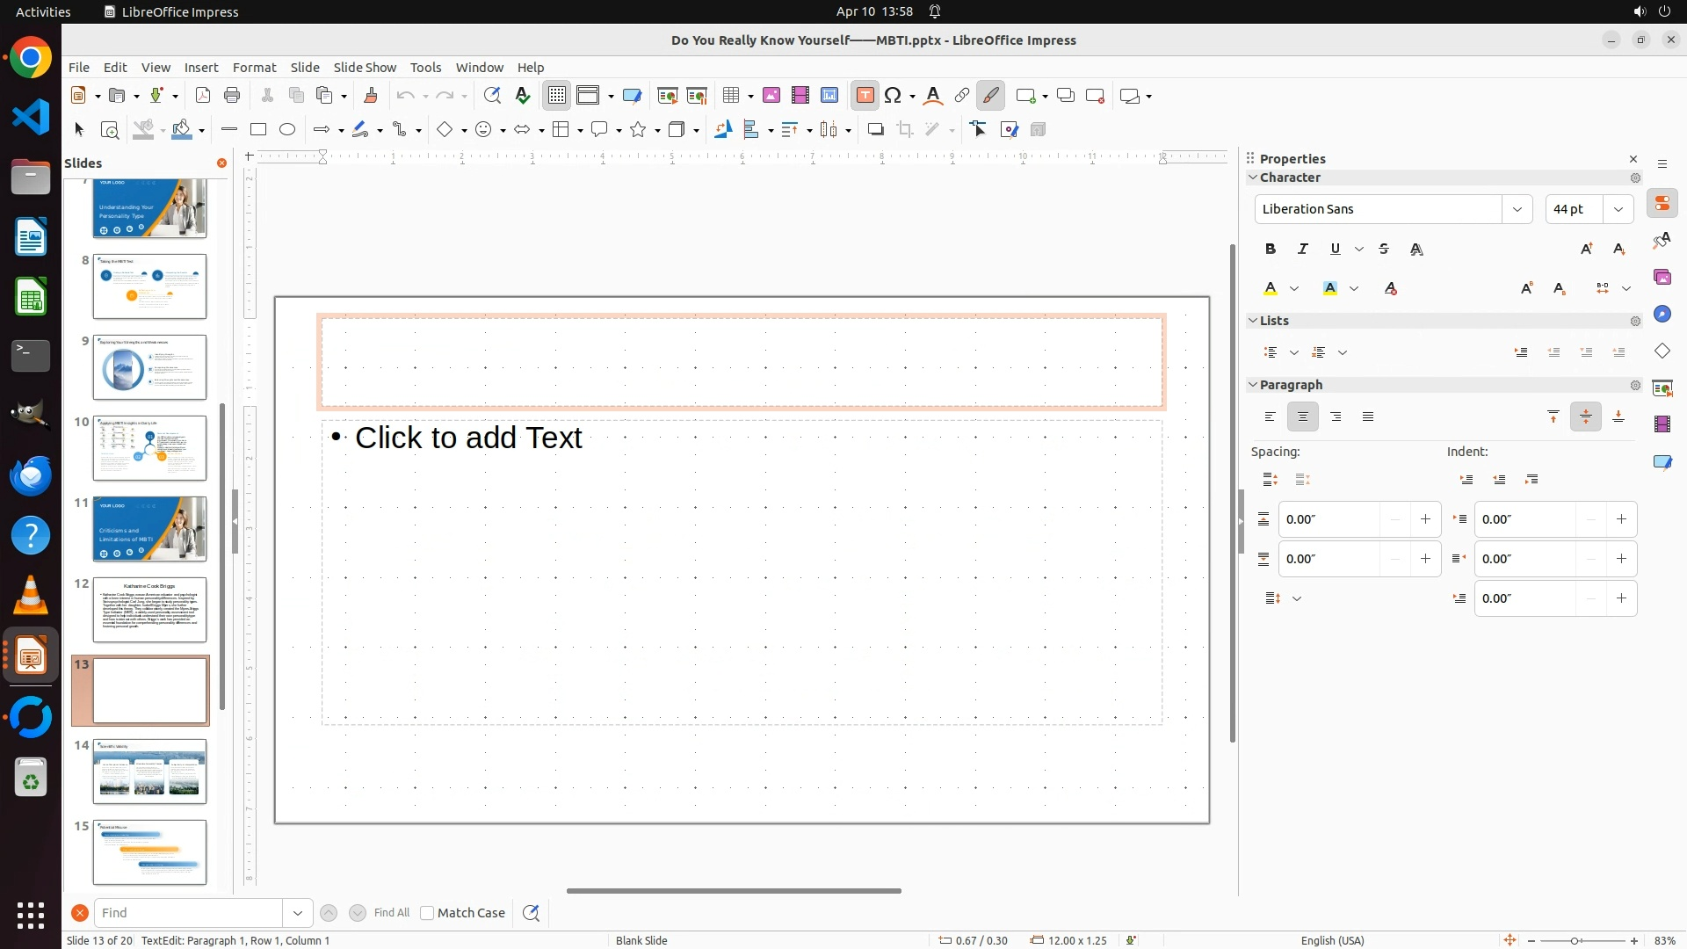The width and height of the screenshot is (1687, 949).
Task: Toggle Display Grid button in toolbar
Action: coord(557,96)
